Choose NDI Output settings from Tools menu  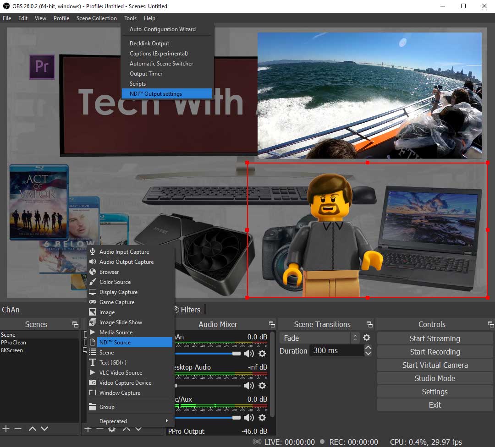167,94
